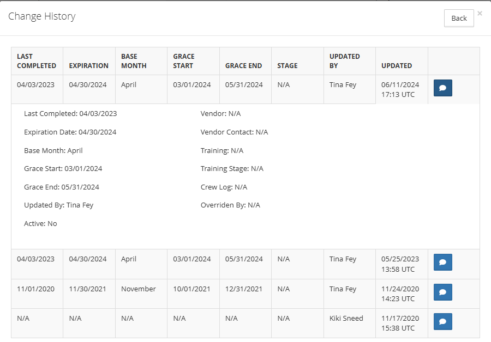Select the Stage column header

pyautogui.click(x=287, y=66)
